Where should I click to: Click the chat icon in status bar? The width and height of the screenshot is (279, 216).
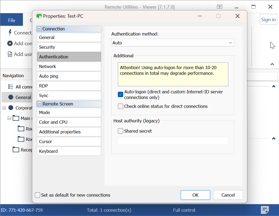265,210
